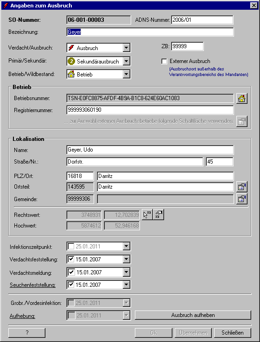Click the question mark help button
The width and height of the screenshot is (260, 342).
coord(27,333)
